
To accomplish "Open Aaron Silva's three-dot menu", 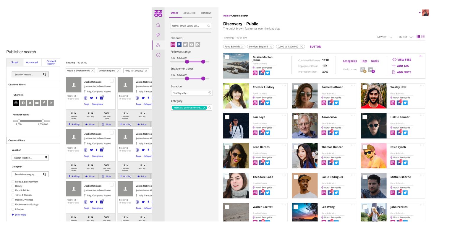I will coord(353,115).
